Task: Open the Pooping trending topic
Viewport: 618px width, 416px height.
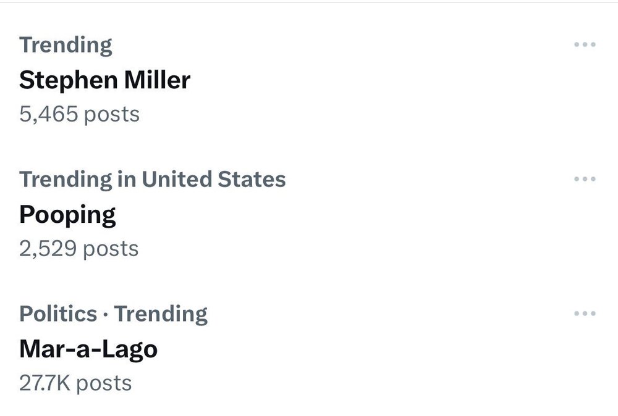Action: 67,215
